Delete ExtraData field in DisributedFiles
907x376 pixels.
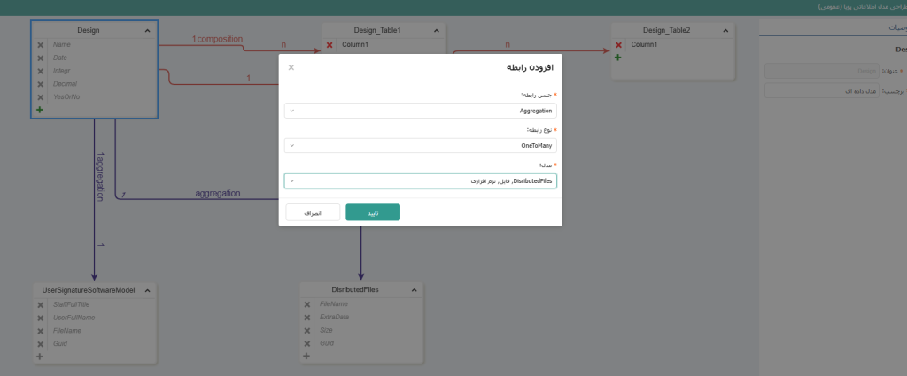(306, 317)
